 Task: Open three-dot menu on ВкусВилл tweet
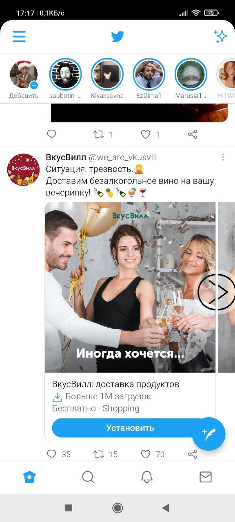pos(223,157)
